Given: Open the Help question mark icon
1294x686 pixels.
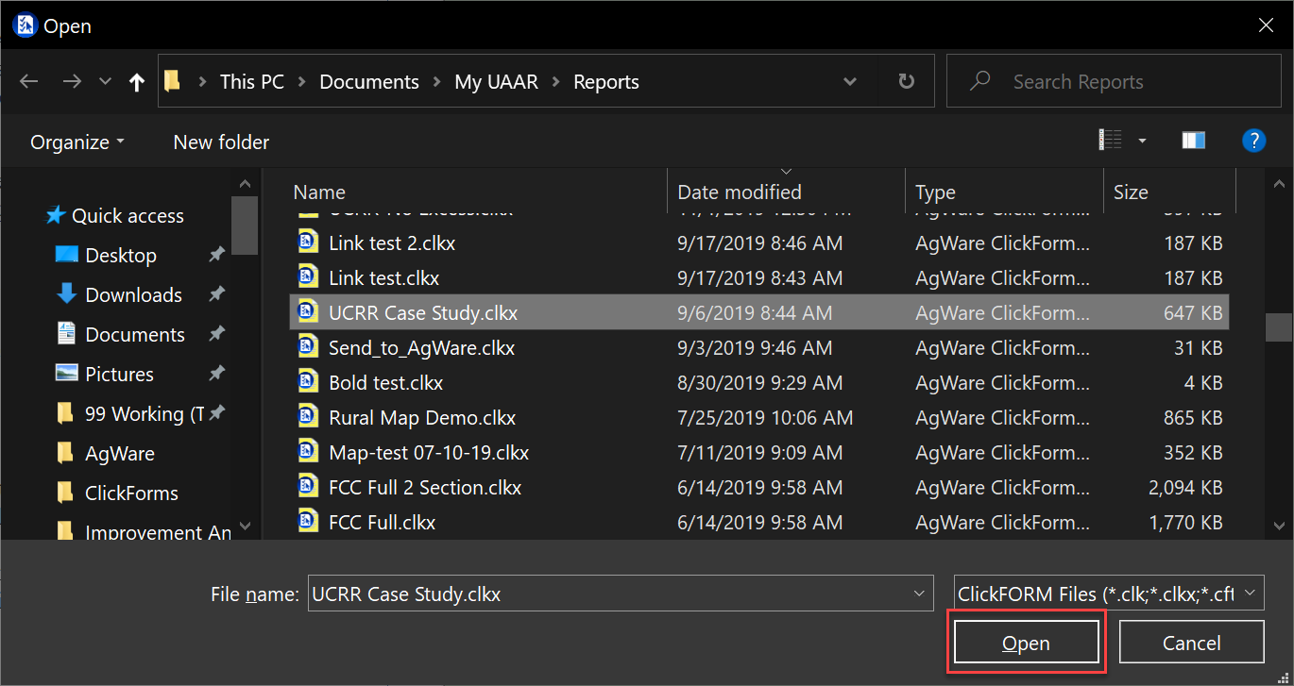Looking at the screenshot, I should (1252, 142).
